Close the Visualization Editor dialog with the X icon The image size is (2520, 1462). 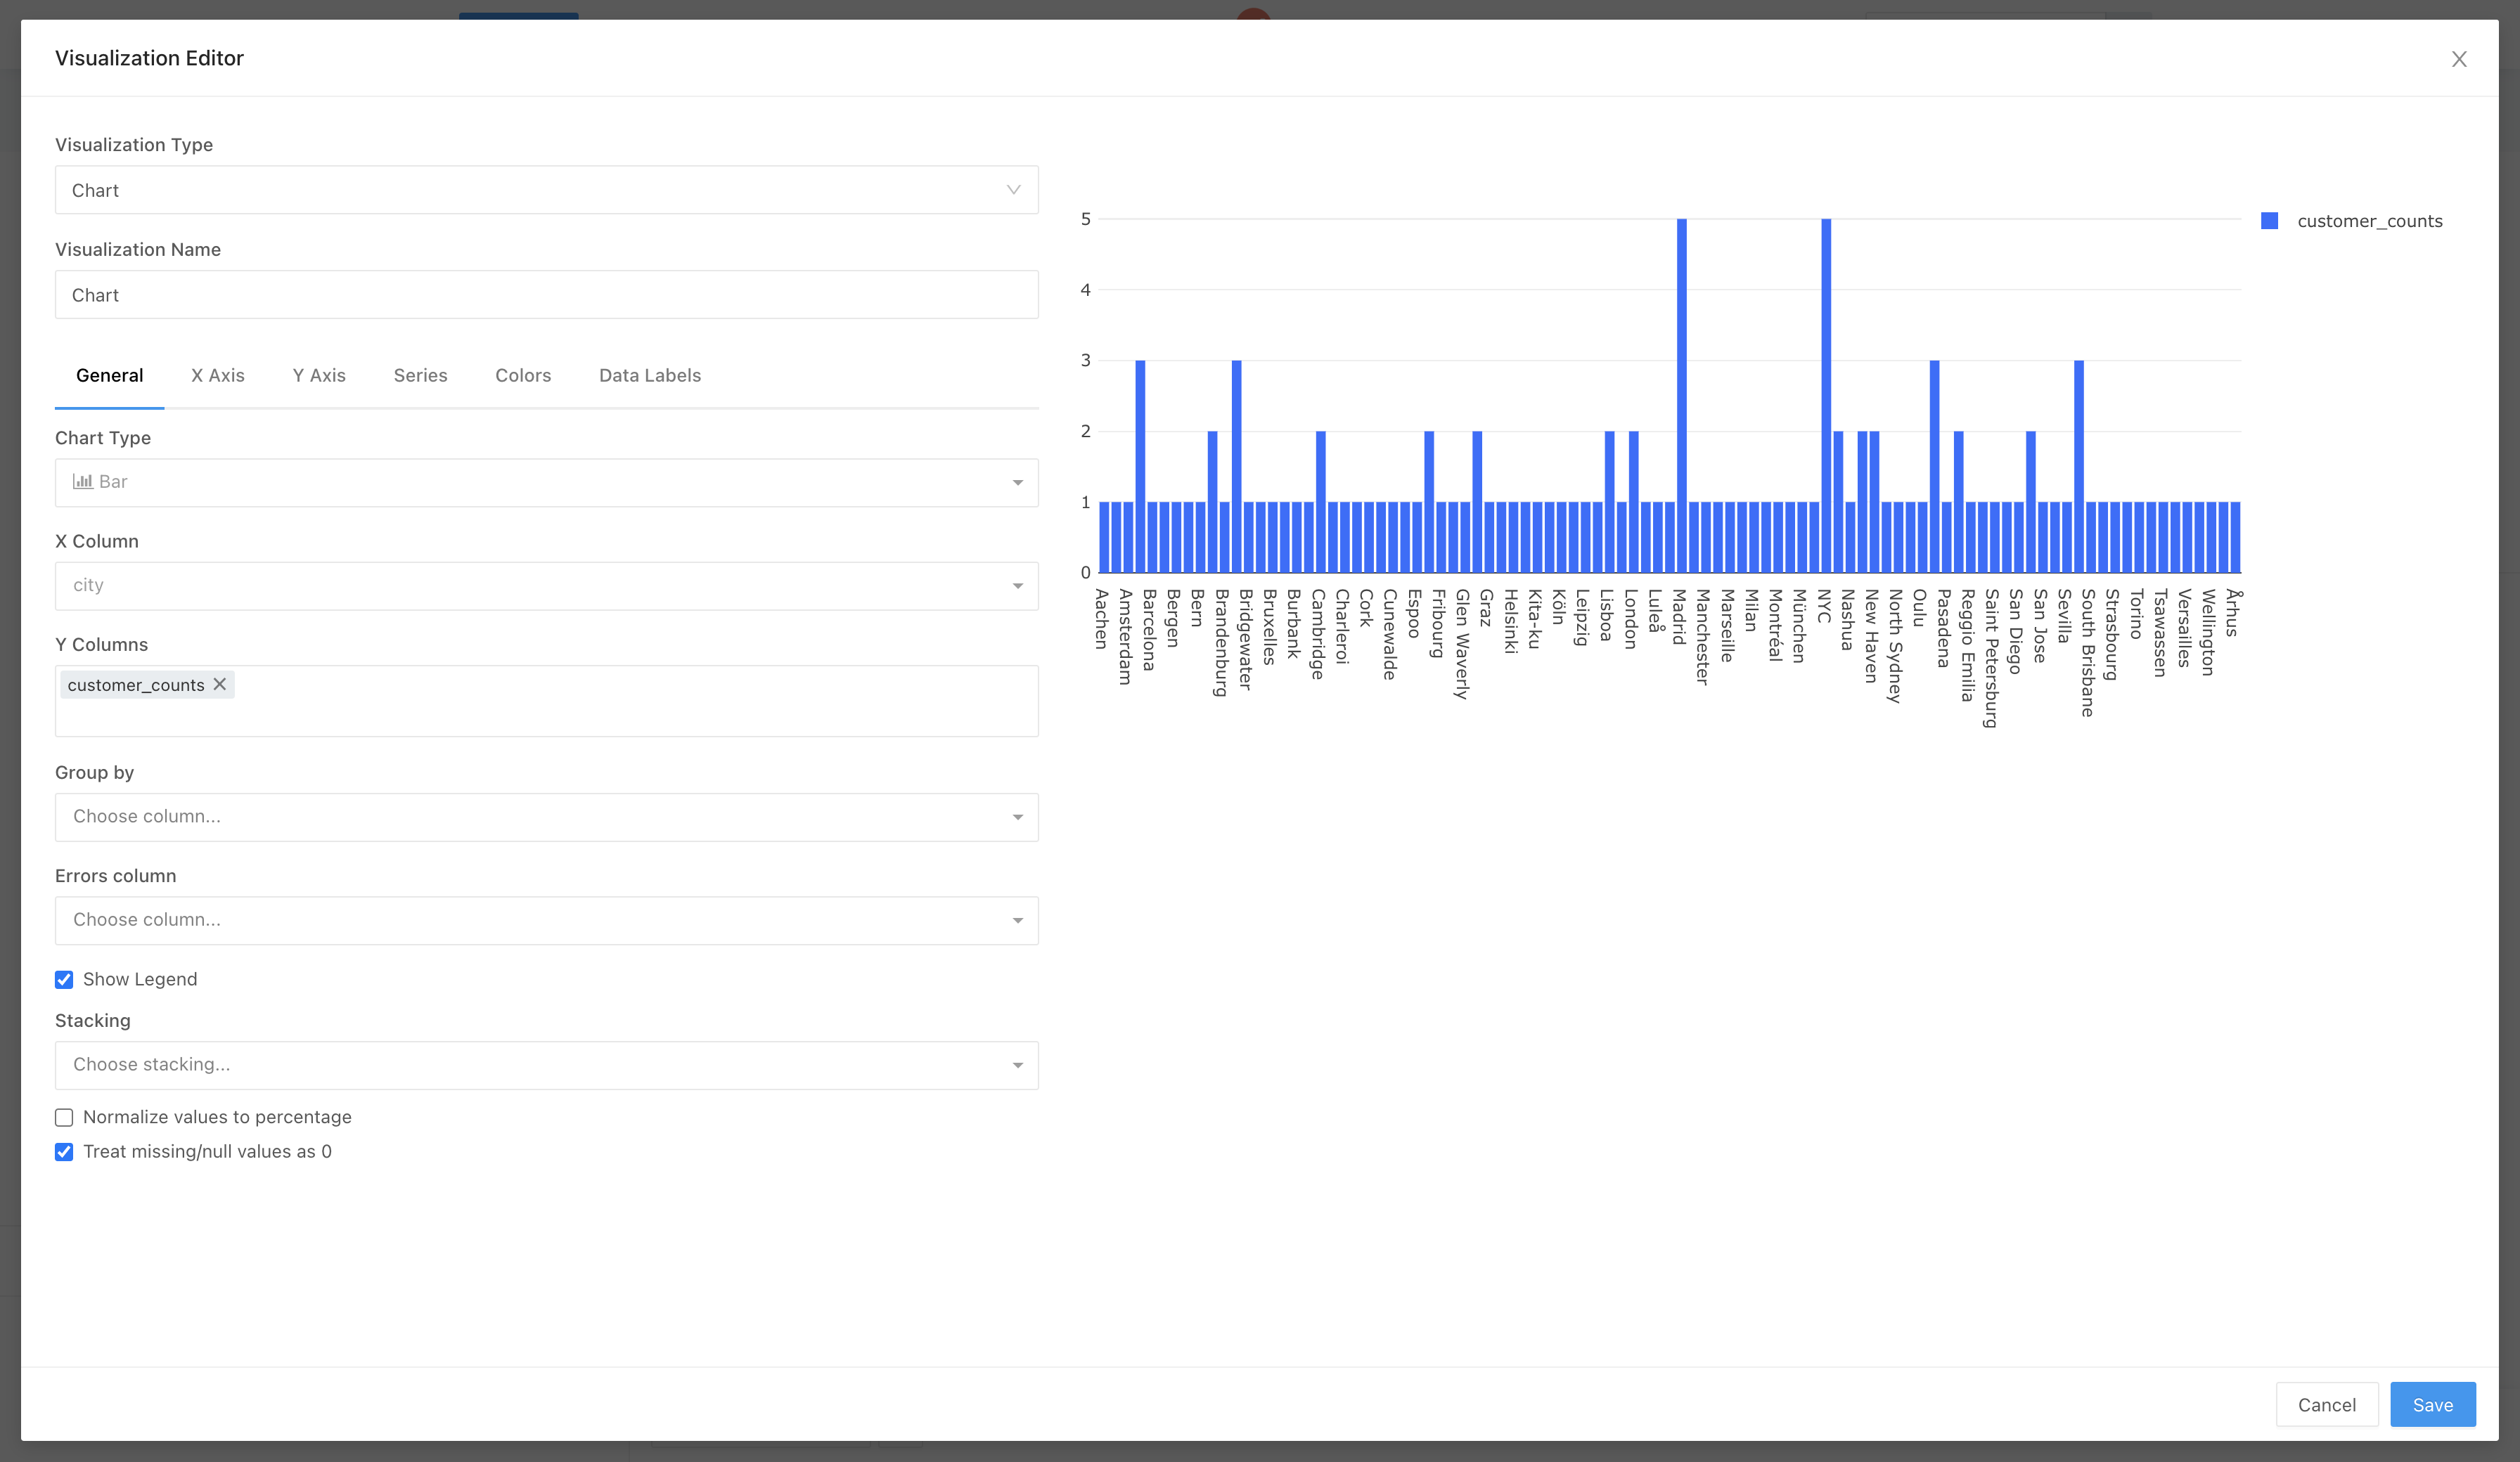pos(2458,59)
